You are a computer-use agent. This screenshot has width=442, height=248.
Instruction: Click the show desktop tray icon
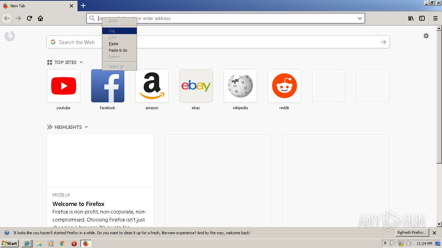pyautogui.click(x=438, y=244)
